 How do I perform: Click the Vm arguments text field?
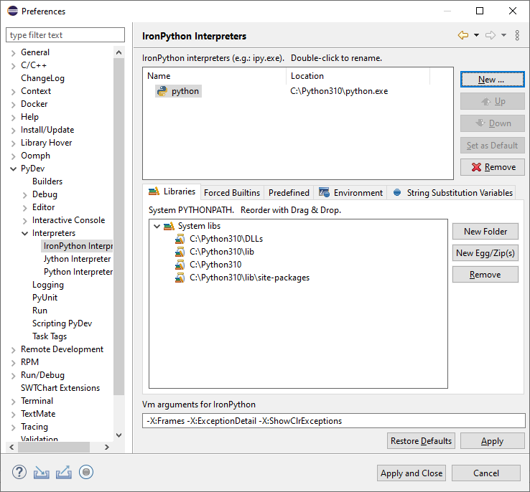click(334, 421)
